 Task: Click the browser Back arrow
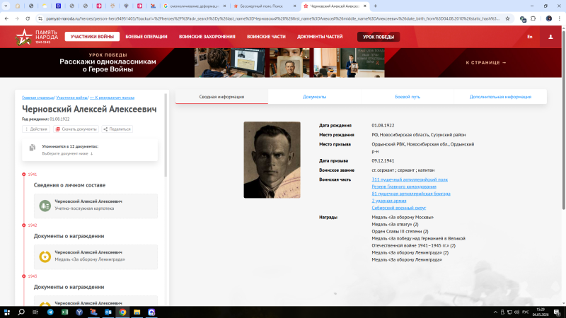[6, 18]
